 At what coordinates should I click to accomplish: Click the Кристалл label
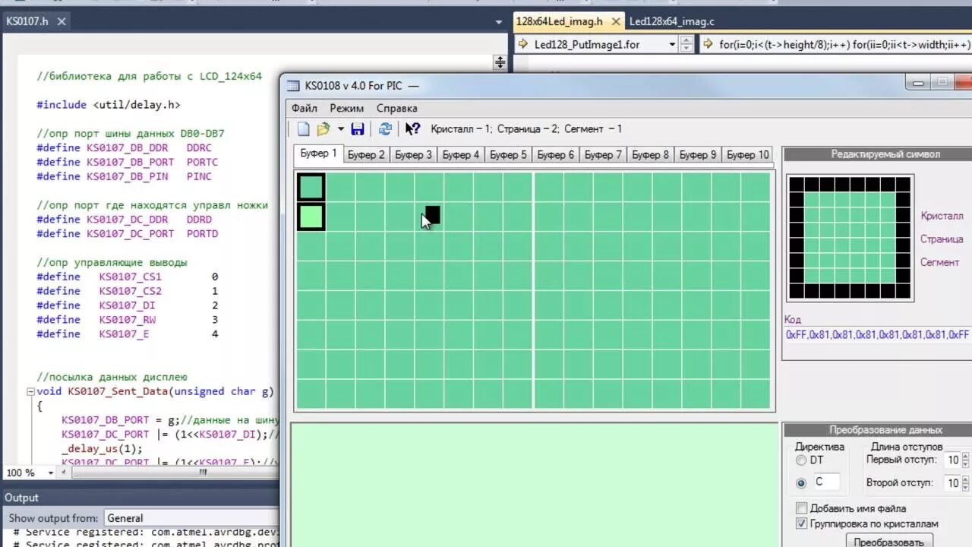942,216
